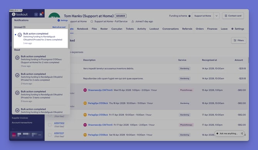Click the heart icon in Ask me anything bar
This screenshot has height=150, width=258.
click(x=242, y=133)
